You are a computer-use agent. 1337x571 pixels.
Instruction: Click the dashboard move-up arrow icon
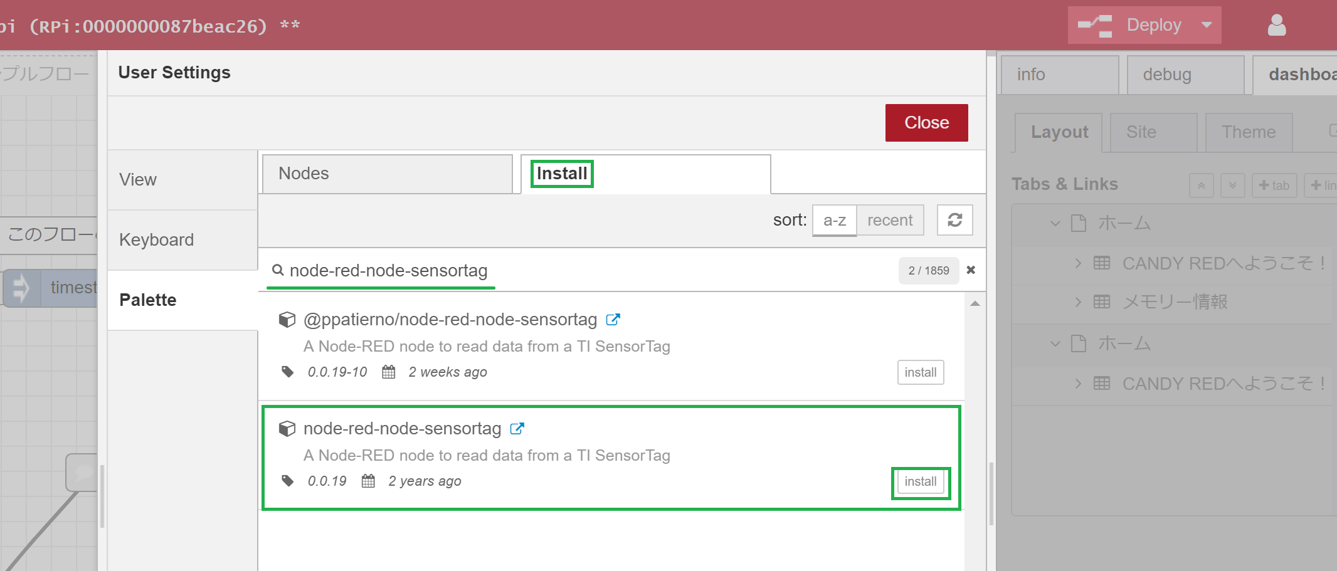click(1201, 186)
